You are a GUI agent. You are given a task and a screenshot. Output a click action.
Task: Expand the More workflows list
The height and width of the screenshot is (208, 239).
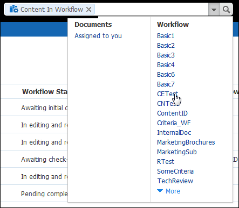(x=169, y=191)
